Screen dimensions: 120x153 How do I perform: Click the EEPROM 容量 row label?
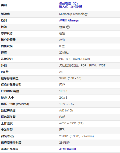coord(10,91)
